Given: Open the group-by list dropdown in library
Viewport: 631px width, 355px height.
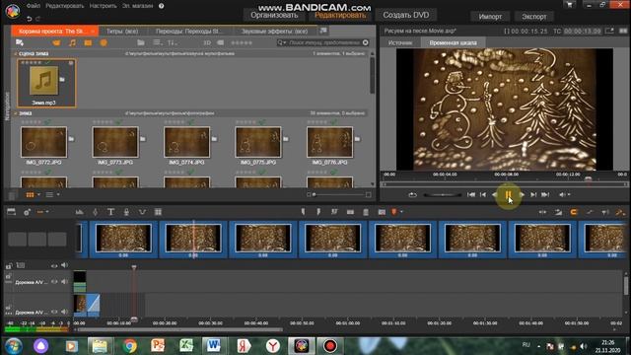Looking at the screenshot, I should tap(157, 42).
